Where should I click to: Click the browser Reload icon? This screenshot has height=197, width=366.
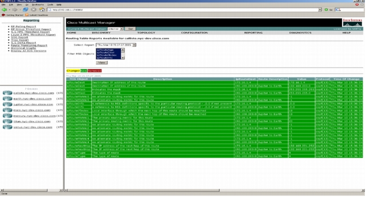coord(26,10)
